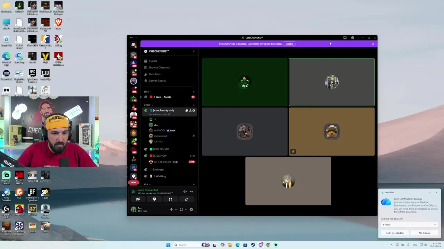Close the OneDrive backup popup
The width and height of the screenshot is (444, 249).
click(x=436, y=192)
